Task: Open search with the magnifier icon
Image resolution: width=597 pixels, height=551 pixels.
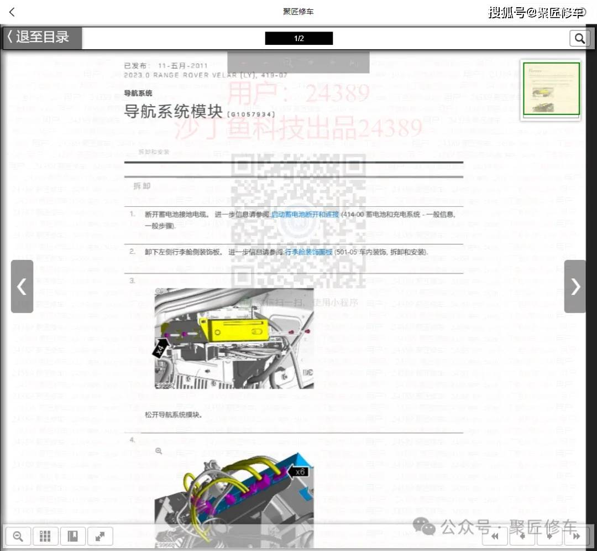Action: point(579,38)
